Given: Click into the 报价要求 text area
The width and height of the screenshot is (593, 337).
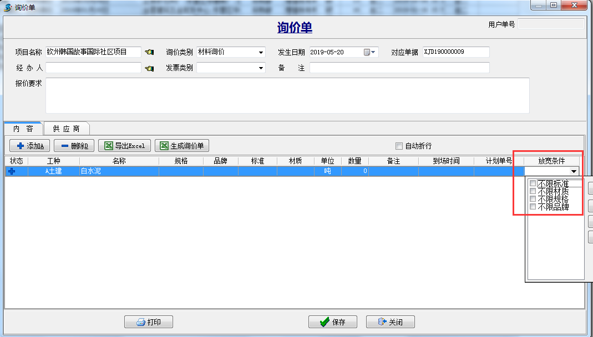Looking at the screenshot, I should tap(287, 95).
